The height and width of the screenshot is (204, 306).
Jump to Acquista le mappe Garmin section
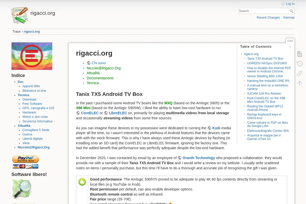pyautogui.click(x=264, y=137)
